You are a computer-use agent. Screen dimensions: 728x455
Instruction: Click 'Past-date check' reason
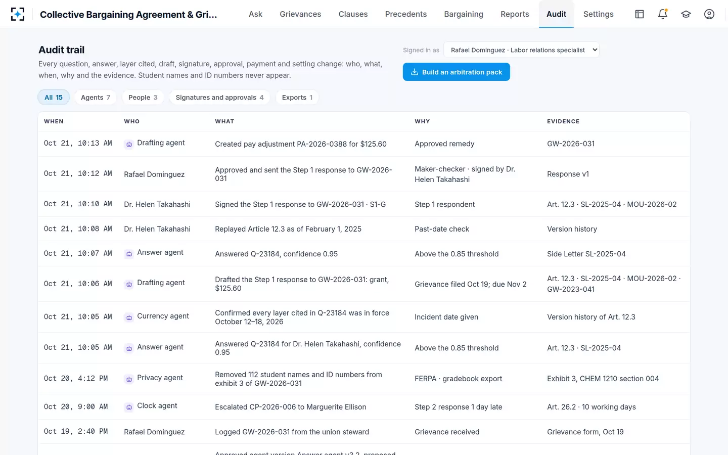click(x=442, y=229)
